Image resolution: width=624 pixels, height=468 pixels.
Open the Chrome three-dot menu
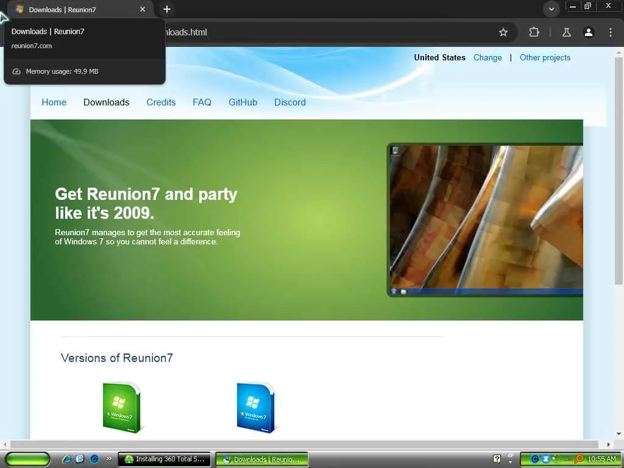pyautogui.click(x=611, y=32)
